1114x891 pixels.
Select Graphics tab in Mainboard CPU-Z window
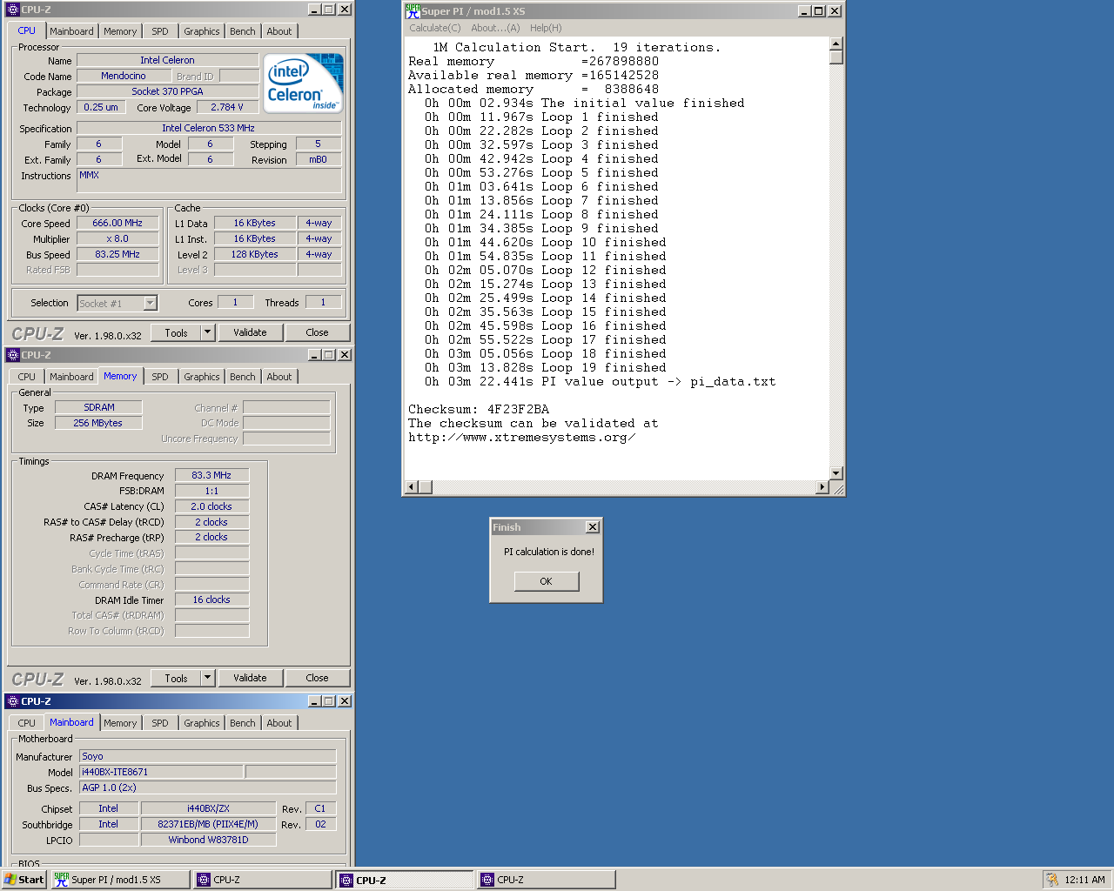coord(202,723)
